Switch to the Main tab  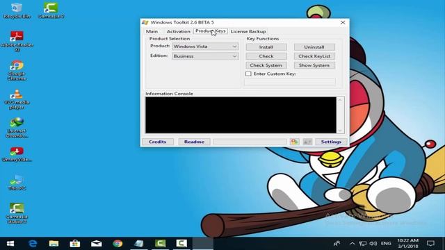(152, 31)
